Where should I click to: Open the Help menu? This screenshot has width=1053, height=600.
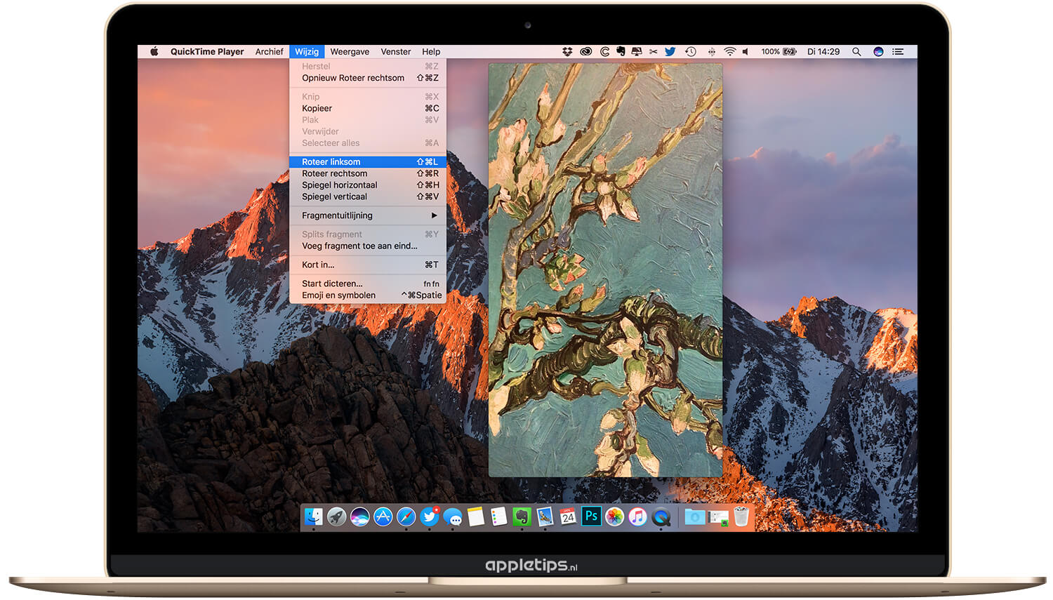click(x=431, y=51)
